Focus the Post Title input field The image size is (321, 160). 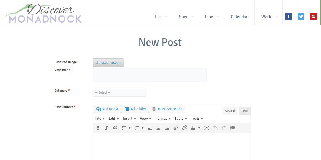(x=149, y=75)
